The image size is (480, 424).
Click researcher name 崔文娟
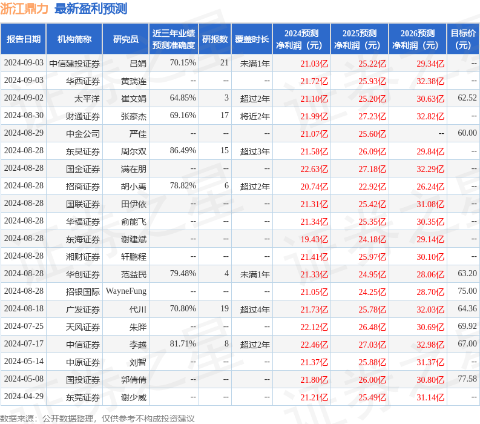[x=134, y=99]
